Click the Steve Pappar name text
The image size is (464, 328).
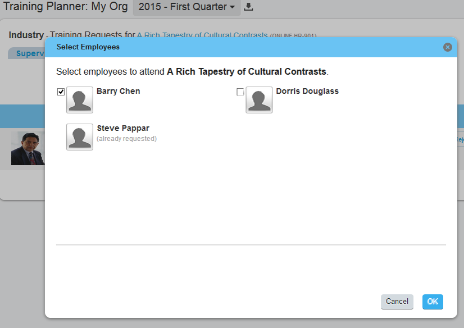[123, 128]
